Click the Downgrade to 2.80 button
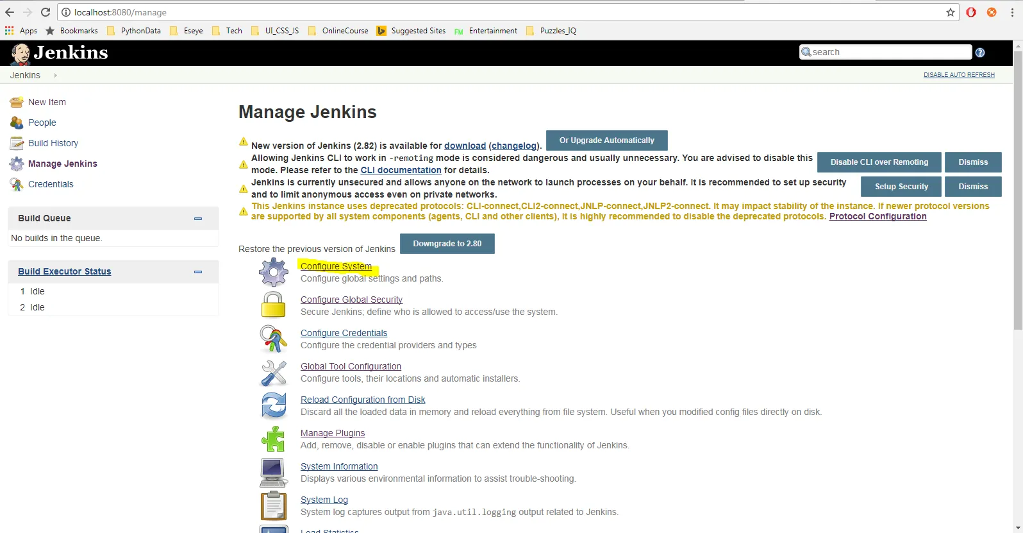Image resolution: width=1023 pixels, height=533 pixels. pyautogui.click(x=447, y=244)
